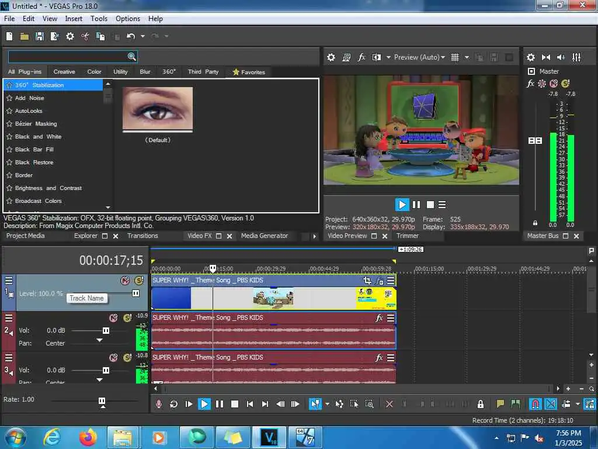Screen dimensions: 598x449
Task: Toggle Split Screen View in preview
Action: (x=377, y=57)
